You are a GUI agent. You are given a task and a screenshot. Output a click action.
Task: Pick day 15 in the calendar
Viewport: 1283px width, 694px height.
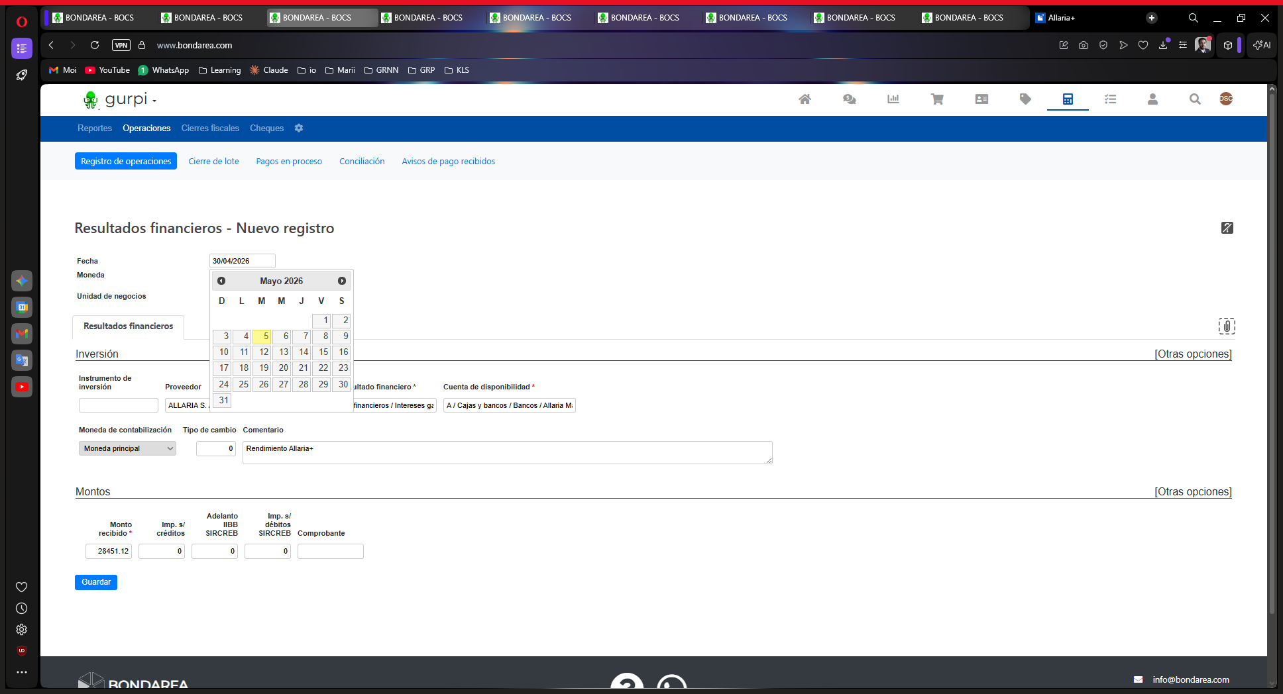(321, 352)
